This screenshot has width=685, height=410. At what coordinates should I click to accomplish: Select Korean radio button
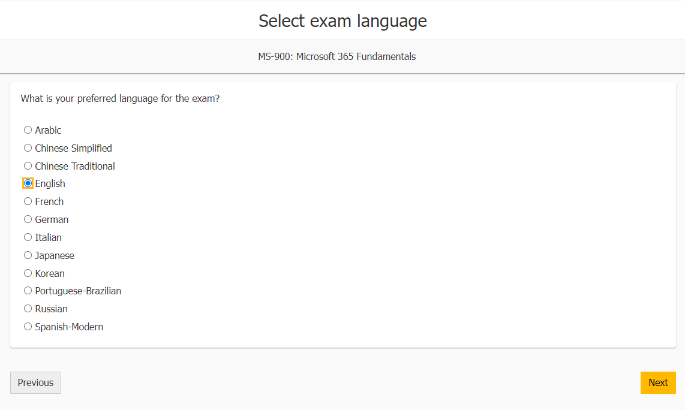[28, 273]
